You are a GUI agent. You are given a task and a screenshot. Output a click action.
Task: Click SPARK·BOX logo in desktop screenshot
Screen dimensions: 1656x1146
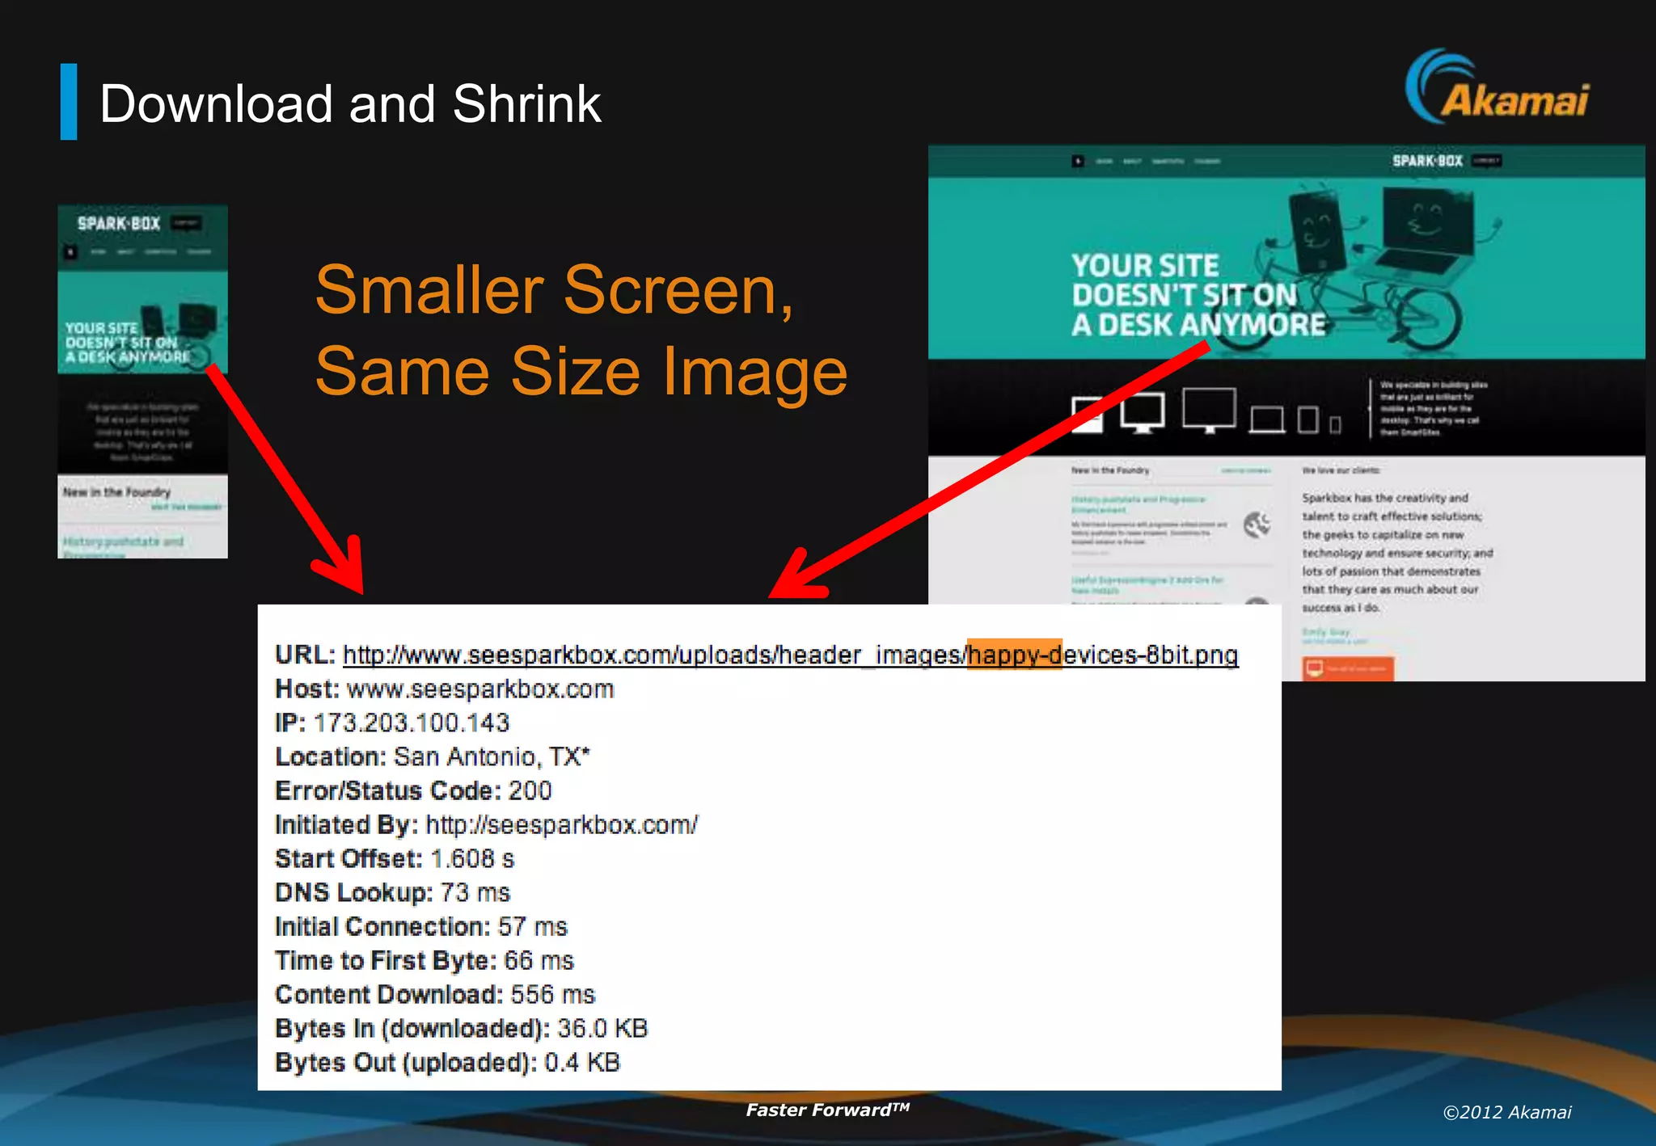1427,161
